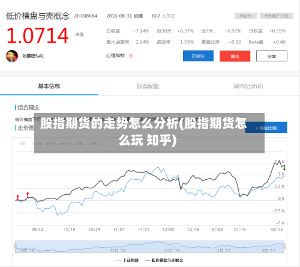The height and width of the screenshot is (267, 300).
Task: Click the portfolio title 低价横盘与壳概念
Action: point(38,16)
